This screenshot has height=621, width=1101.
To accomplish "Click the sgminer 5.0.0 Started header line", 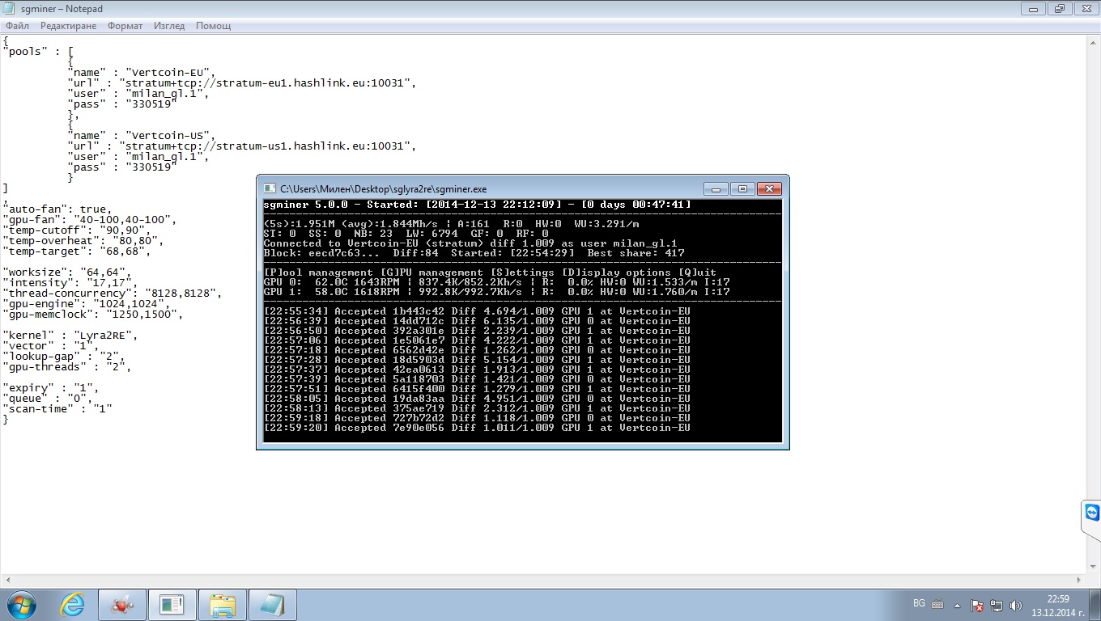I will coord(478,205).
